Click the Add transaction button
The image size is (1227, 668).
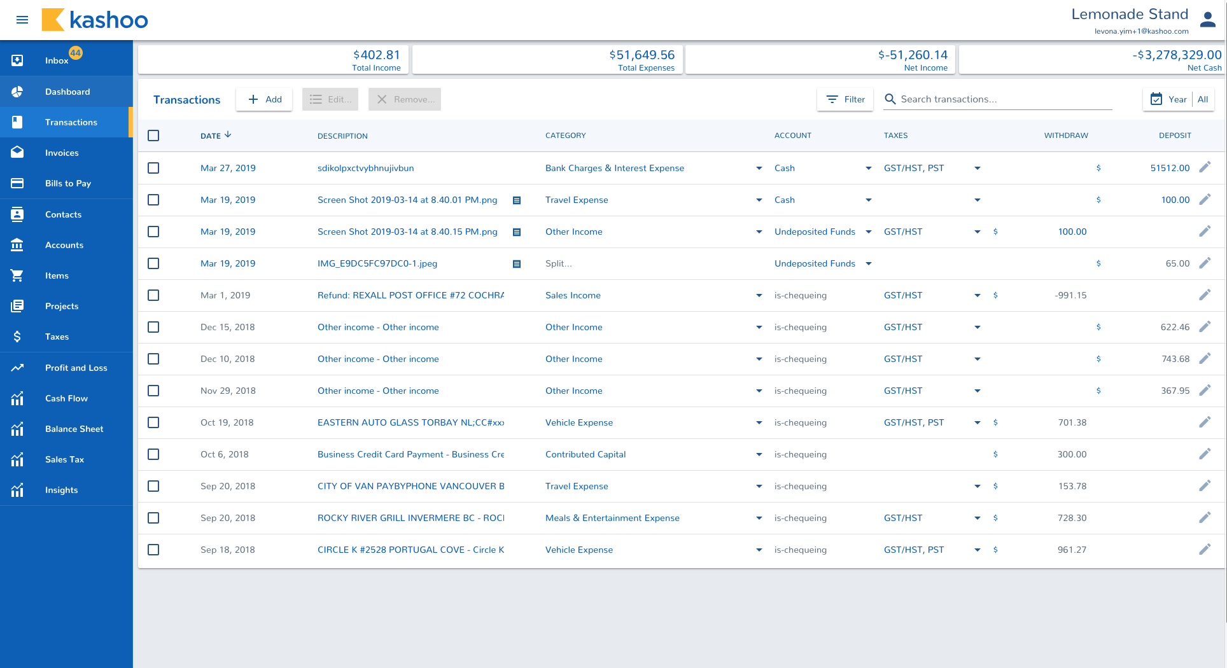pyautogui.click(x=264, y=99)
